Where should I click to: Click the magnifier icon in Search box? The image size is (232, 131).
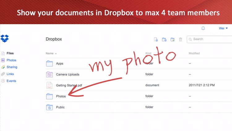(190, 39)
